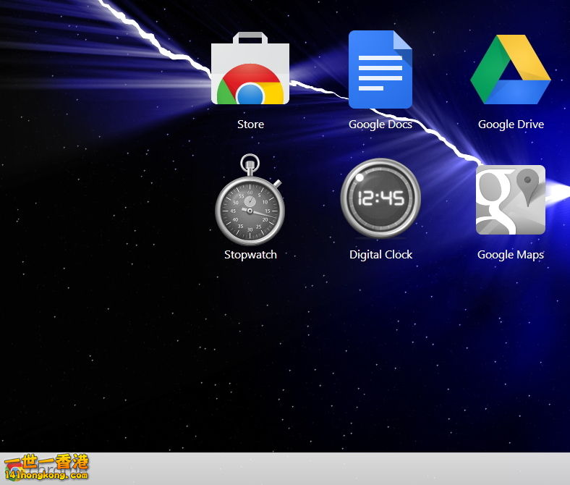Select the "Digital Clock" text label
The image size is (570, 485).
click(380, 255)
